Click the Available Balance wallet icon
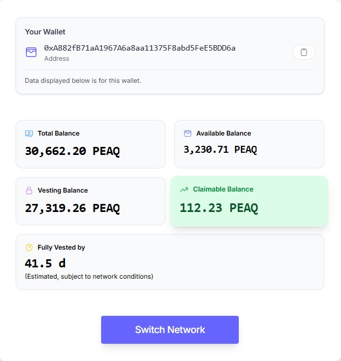 (188, 133)
